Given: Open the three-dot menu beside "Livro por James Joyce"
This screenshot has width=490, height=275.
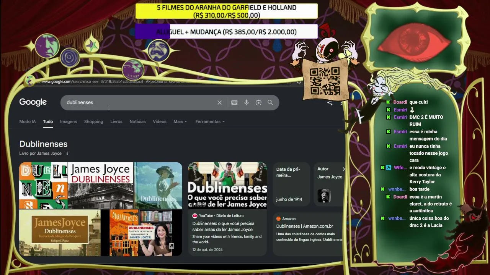Looking at the screenshot, I should pos(67,154).
